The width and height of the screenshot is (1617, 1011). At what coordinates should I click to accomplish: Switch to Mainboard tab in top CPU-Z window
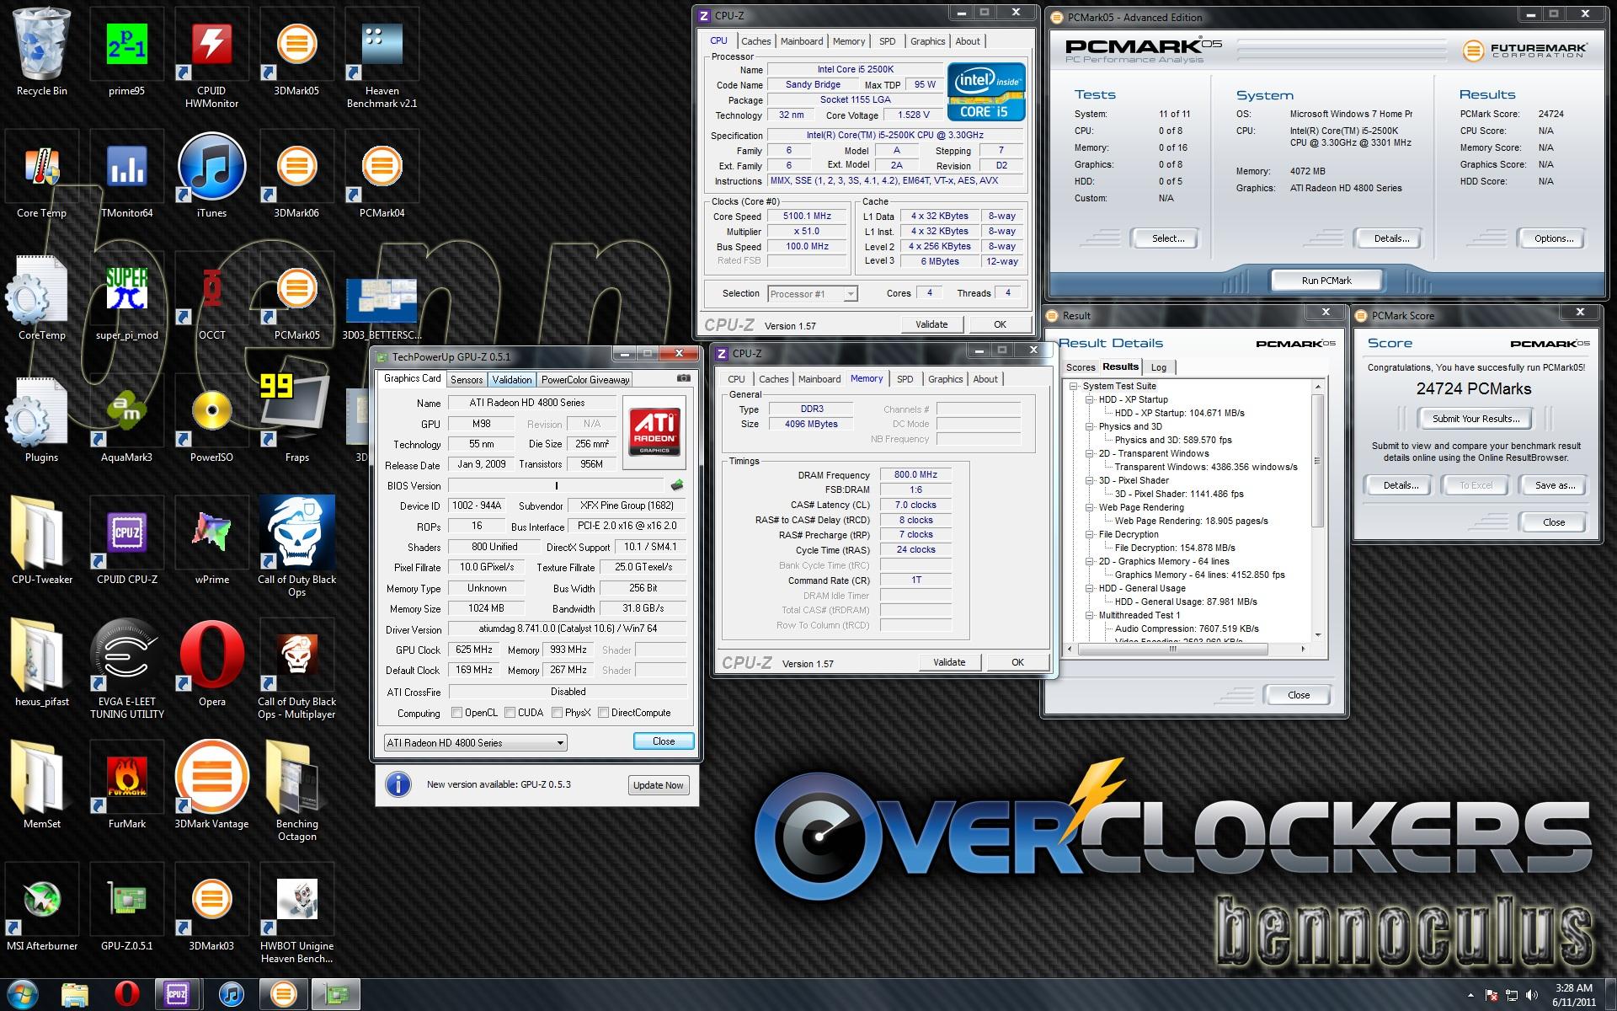(801, 41)
